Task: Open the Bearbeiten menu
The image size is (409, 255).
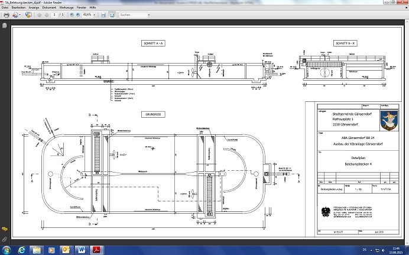Action: (x=18, y=8)
